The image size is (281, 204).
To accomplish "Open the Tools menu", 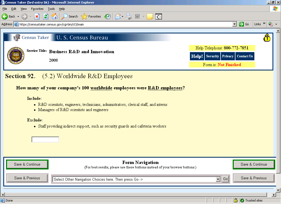I will pyautogui.click(x=51, y=9).
